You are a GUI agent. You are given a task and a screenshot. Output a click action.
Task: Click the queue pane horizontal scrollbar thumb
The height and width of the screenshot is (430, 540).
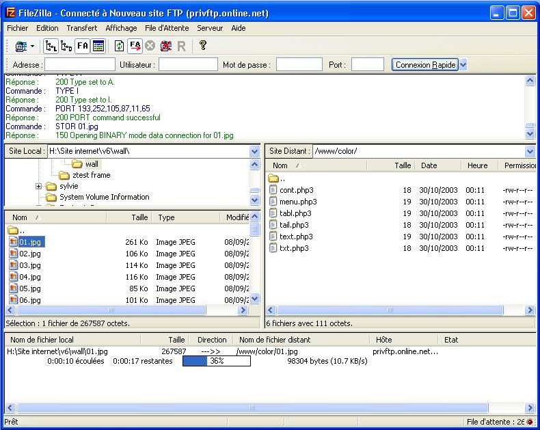pyautogui.click(x=252, y=408)
